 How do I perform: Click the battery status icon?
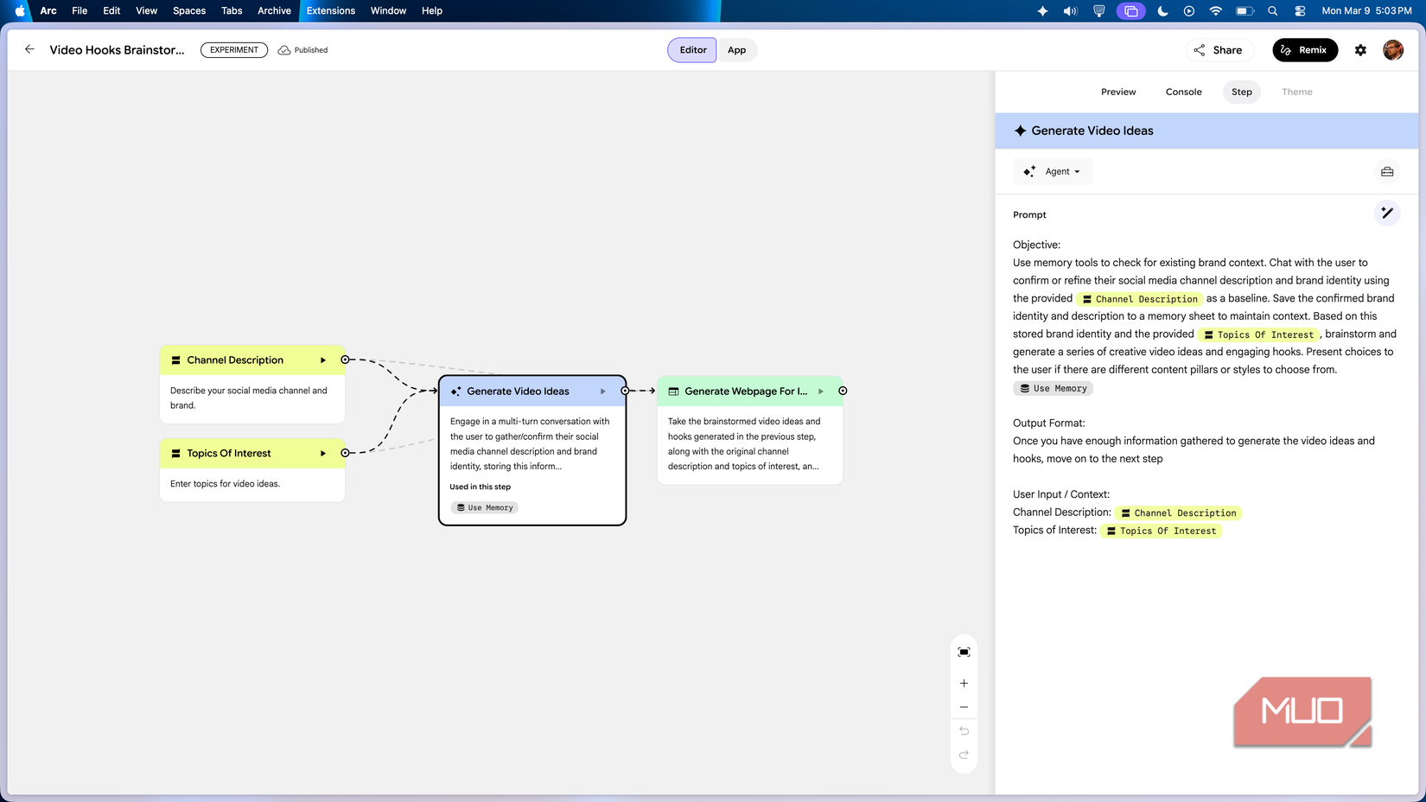(x=1245, y=10)
